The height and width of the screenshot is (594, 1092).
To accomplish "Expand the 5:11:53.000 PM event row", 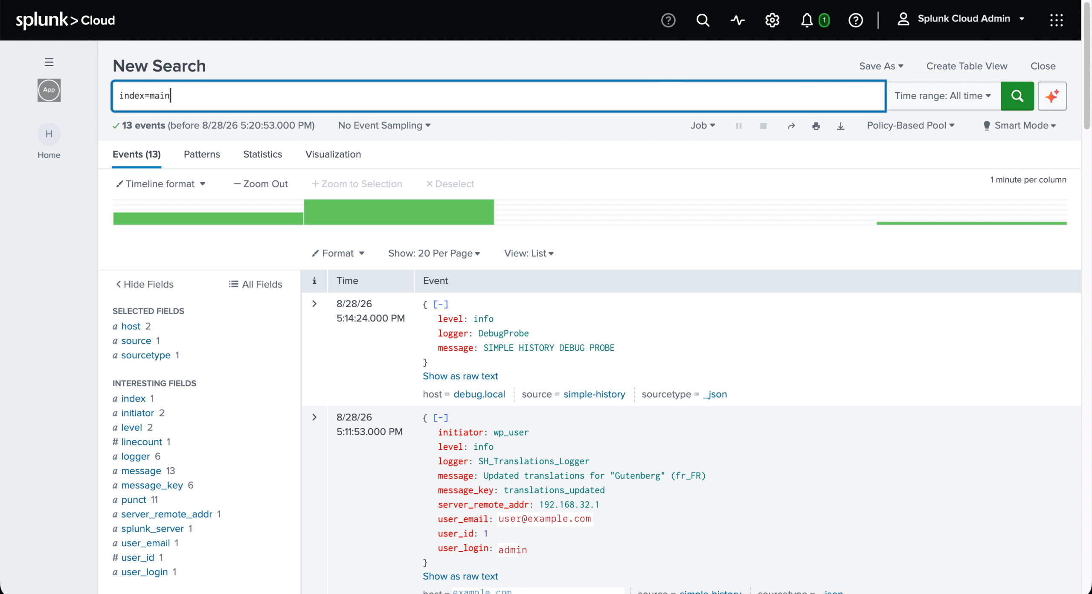I will 314,417.
